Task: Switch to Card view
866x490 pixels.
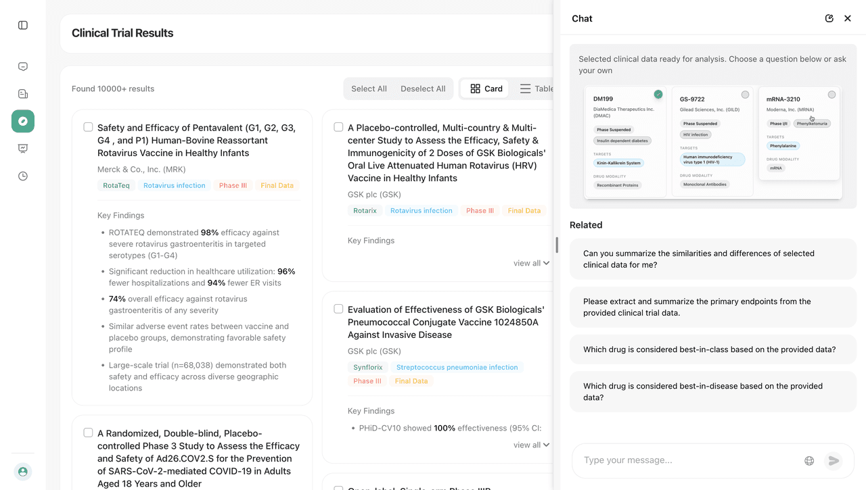Action: click(x=484, y=89)
